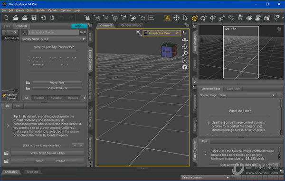The width and height of the screenshot is (285, 181).
Task: Open the Render menu
Action: 41,10
